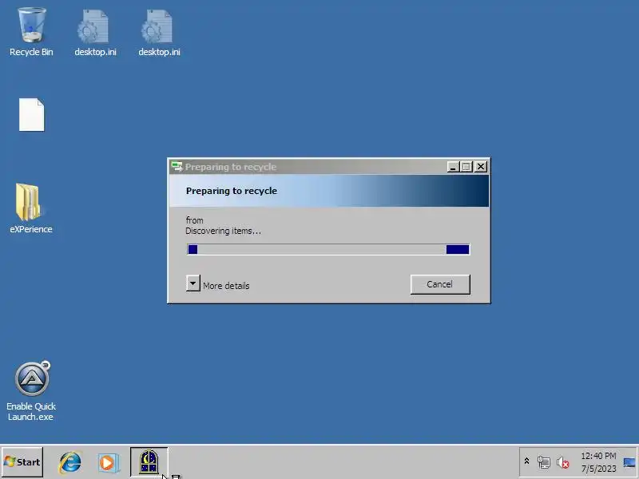Screen dimensions: 639x479
Task: Show hidden system tray icons
Action: tap(526, 461)
